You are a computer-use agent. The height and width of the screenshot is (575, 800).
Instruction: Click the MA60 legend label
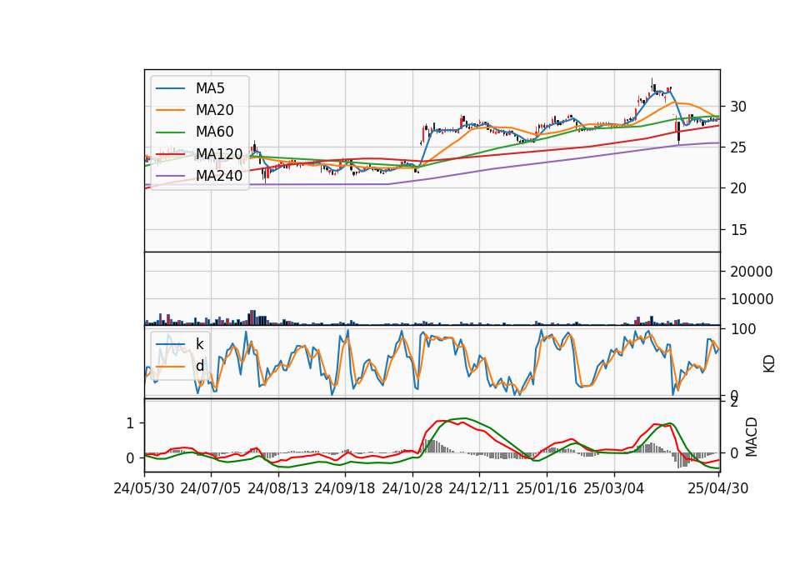point(214,132)
